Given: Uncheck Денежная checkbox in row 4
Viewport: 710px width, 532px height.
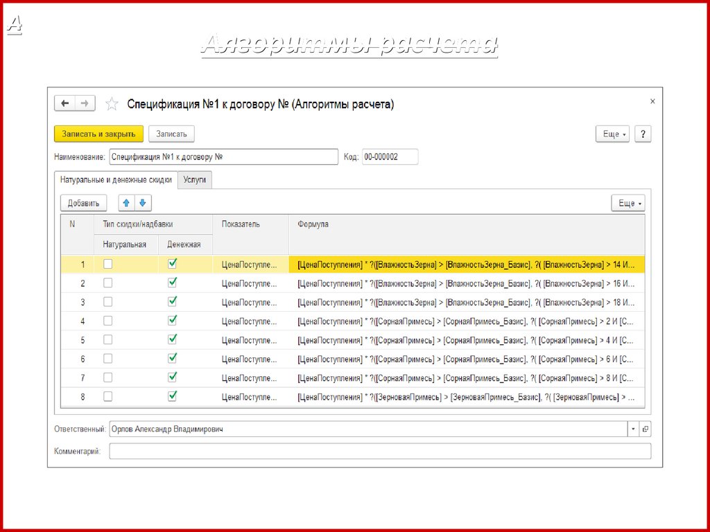Looking at the screenshot, I should coord(173,321).
